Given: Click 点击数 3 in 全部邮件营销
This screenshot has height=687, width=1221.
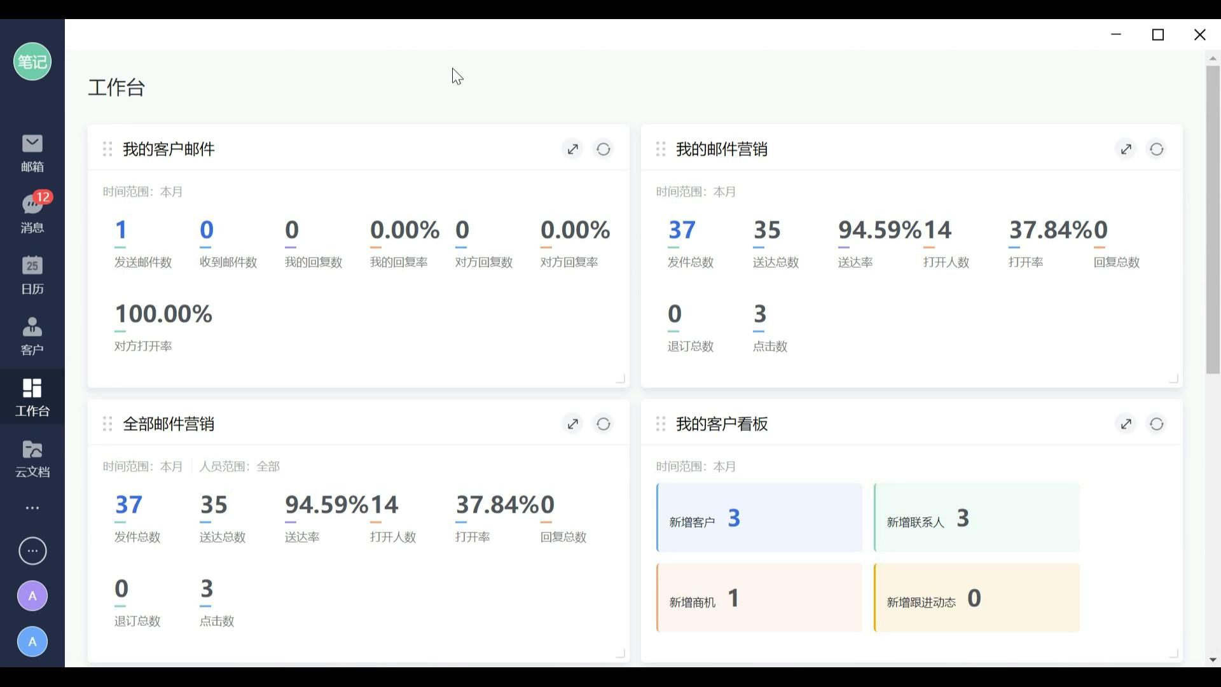Looking at the screenshot, I should [x=207, y=588].
